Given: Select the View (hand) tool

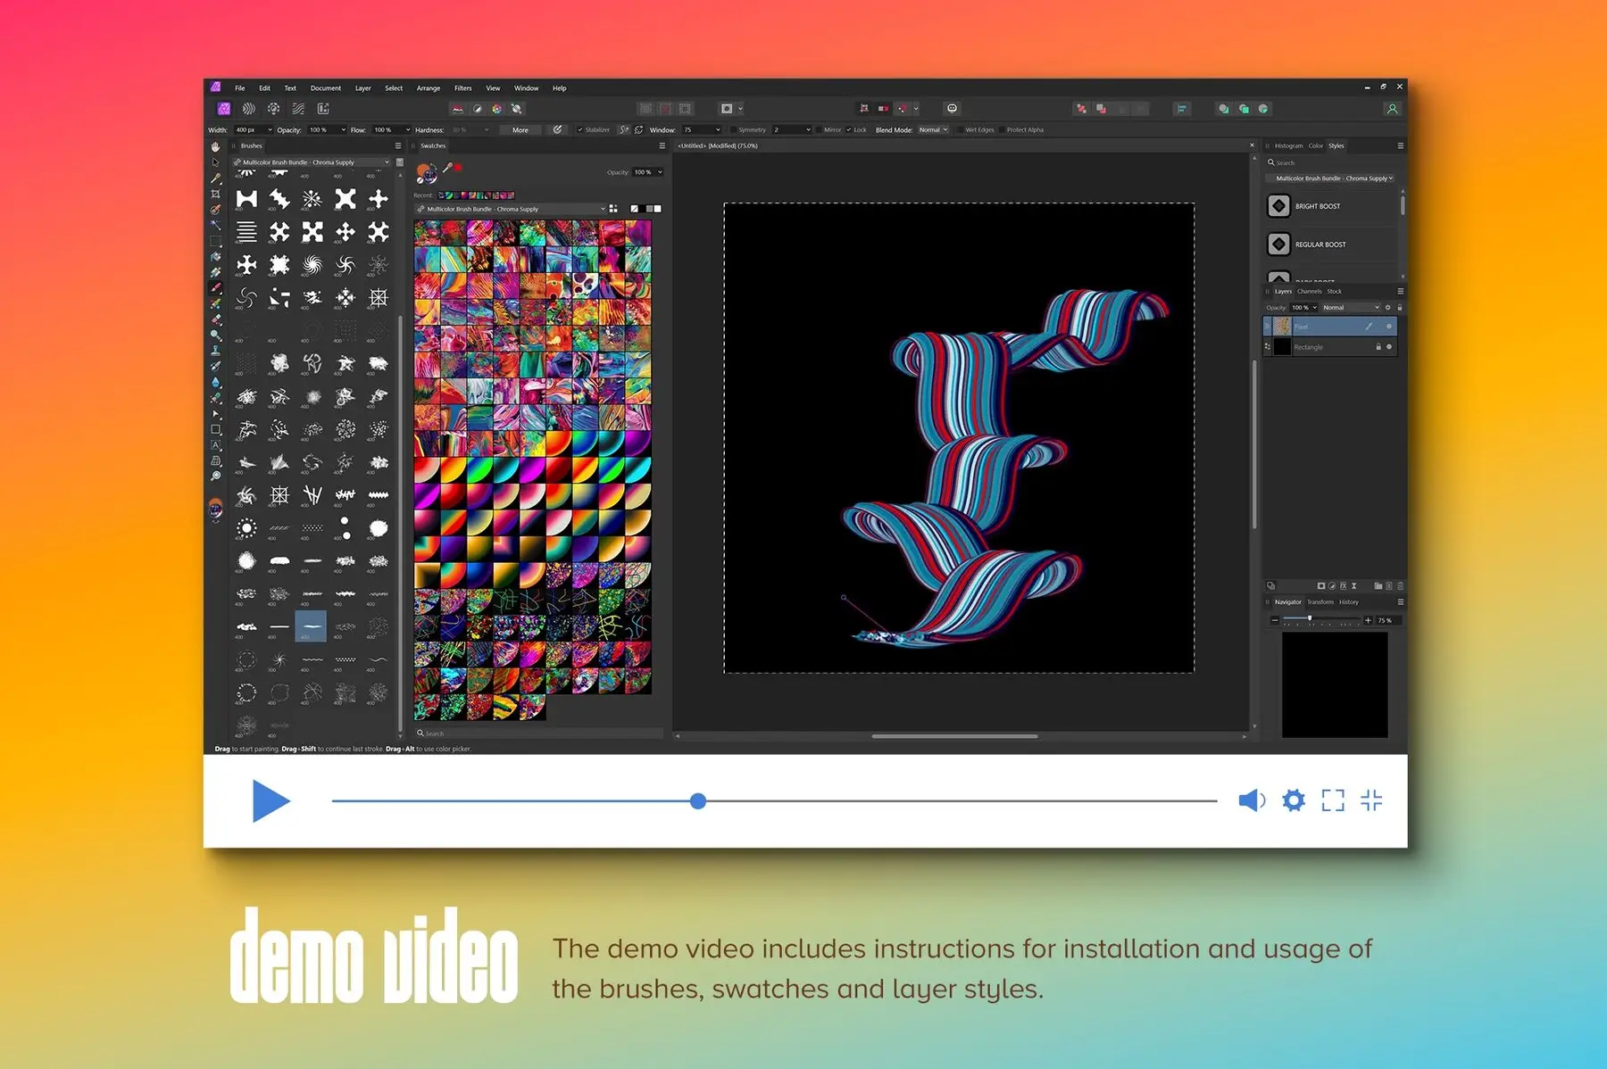Looking at the screenshot, I should (215, 148).
